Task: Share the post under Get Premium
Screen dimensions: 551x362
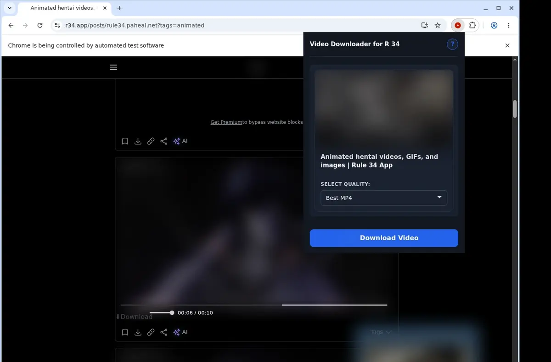Action: pos(163,141)
